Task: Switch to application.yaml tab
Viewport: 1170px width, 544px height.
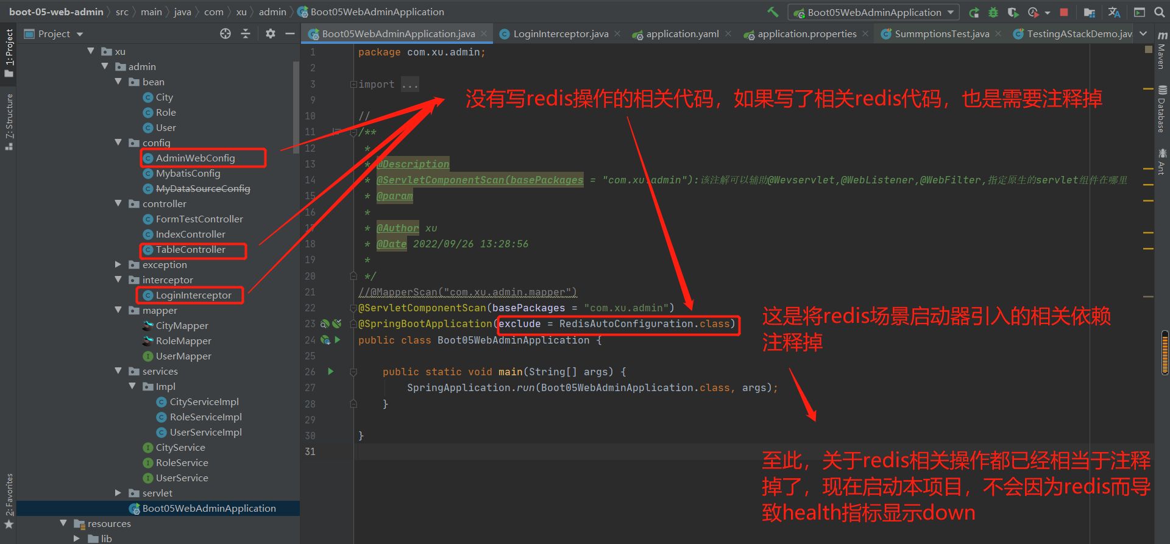Action: 682,34
